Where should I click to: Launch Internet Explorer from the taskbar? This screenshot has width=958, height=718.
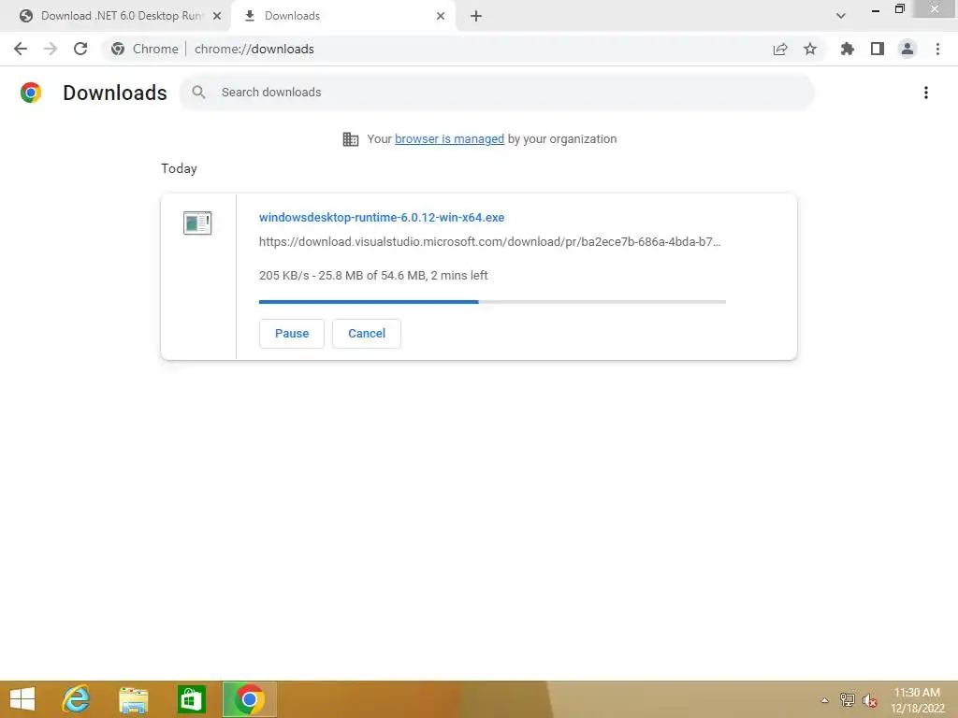[x=77, y=699]
